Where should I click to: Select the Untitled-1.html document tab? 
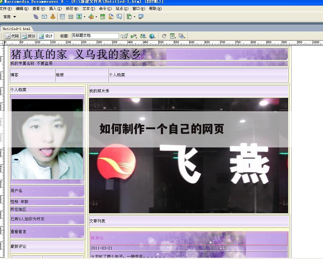coord(16,29)
